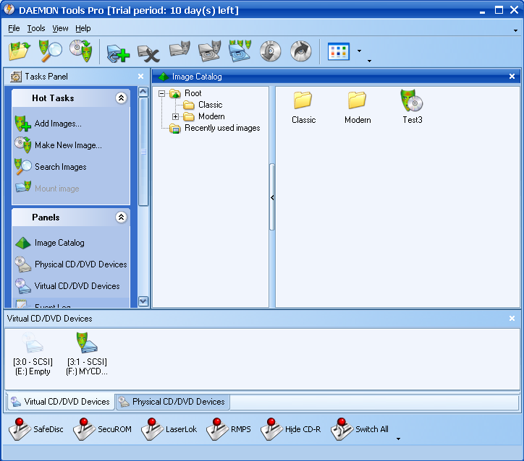Image resolution: width=524 pixels, height=461 pixels.
Task: Click the Tasks Panel scrollbar thumb
Action: pyautogui.click(x=143, y=152)
